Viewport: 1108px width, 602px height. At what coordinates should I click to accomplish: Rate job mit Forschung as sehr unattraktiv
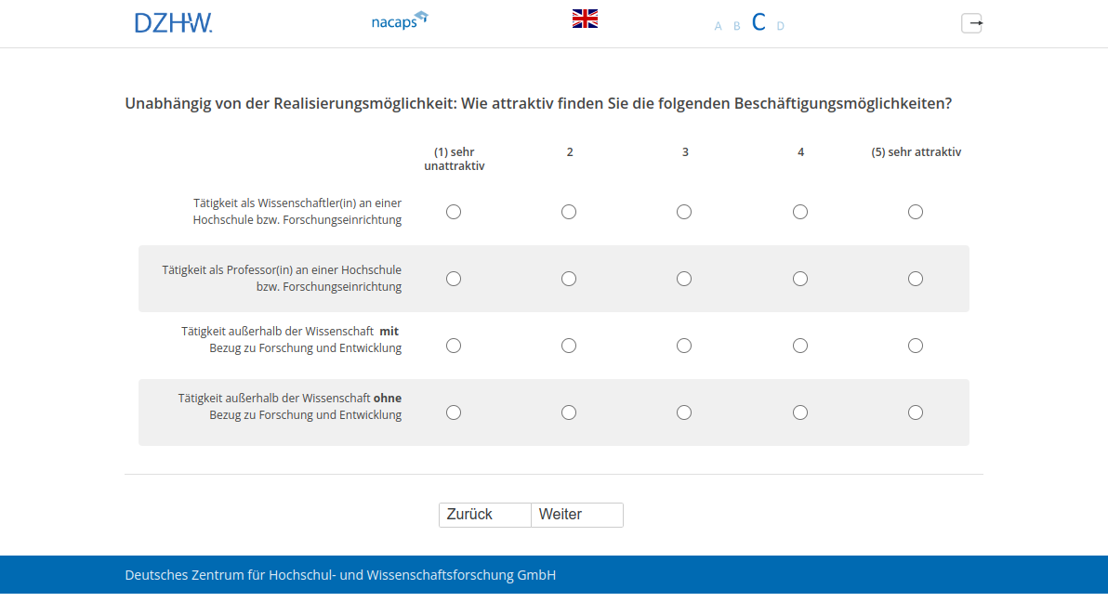(x=454, y=346)
